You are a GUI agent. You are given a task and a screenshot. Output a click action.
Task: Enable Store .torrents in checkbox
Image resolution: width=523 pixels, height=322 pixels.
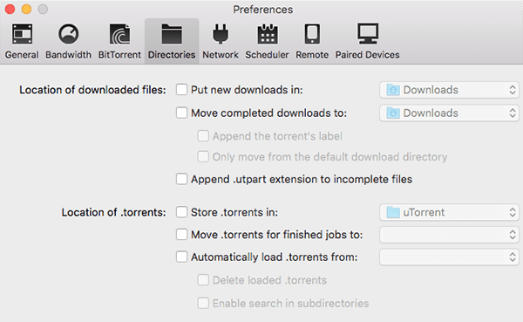click(x=182, y=212)
